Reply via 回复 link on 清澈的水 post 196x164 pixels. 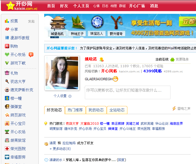(121, 160)
